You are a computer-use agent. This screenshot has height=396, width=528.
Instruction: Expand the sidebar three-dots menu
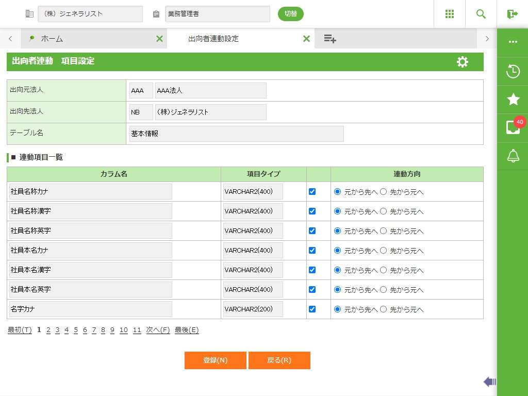513,42
